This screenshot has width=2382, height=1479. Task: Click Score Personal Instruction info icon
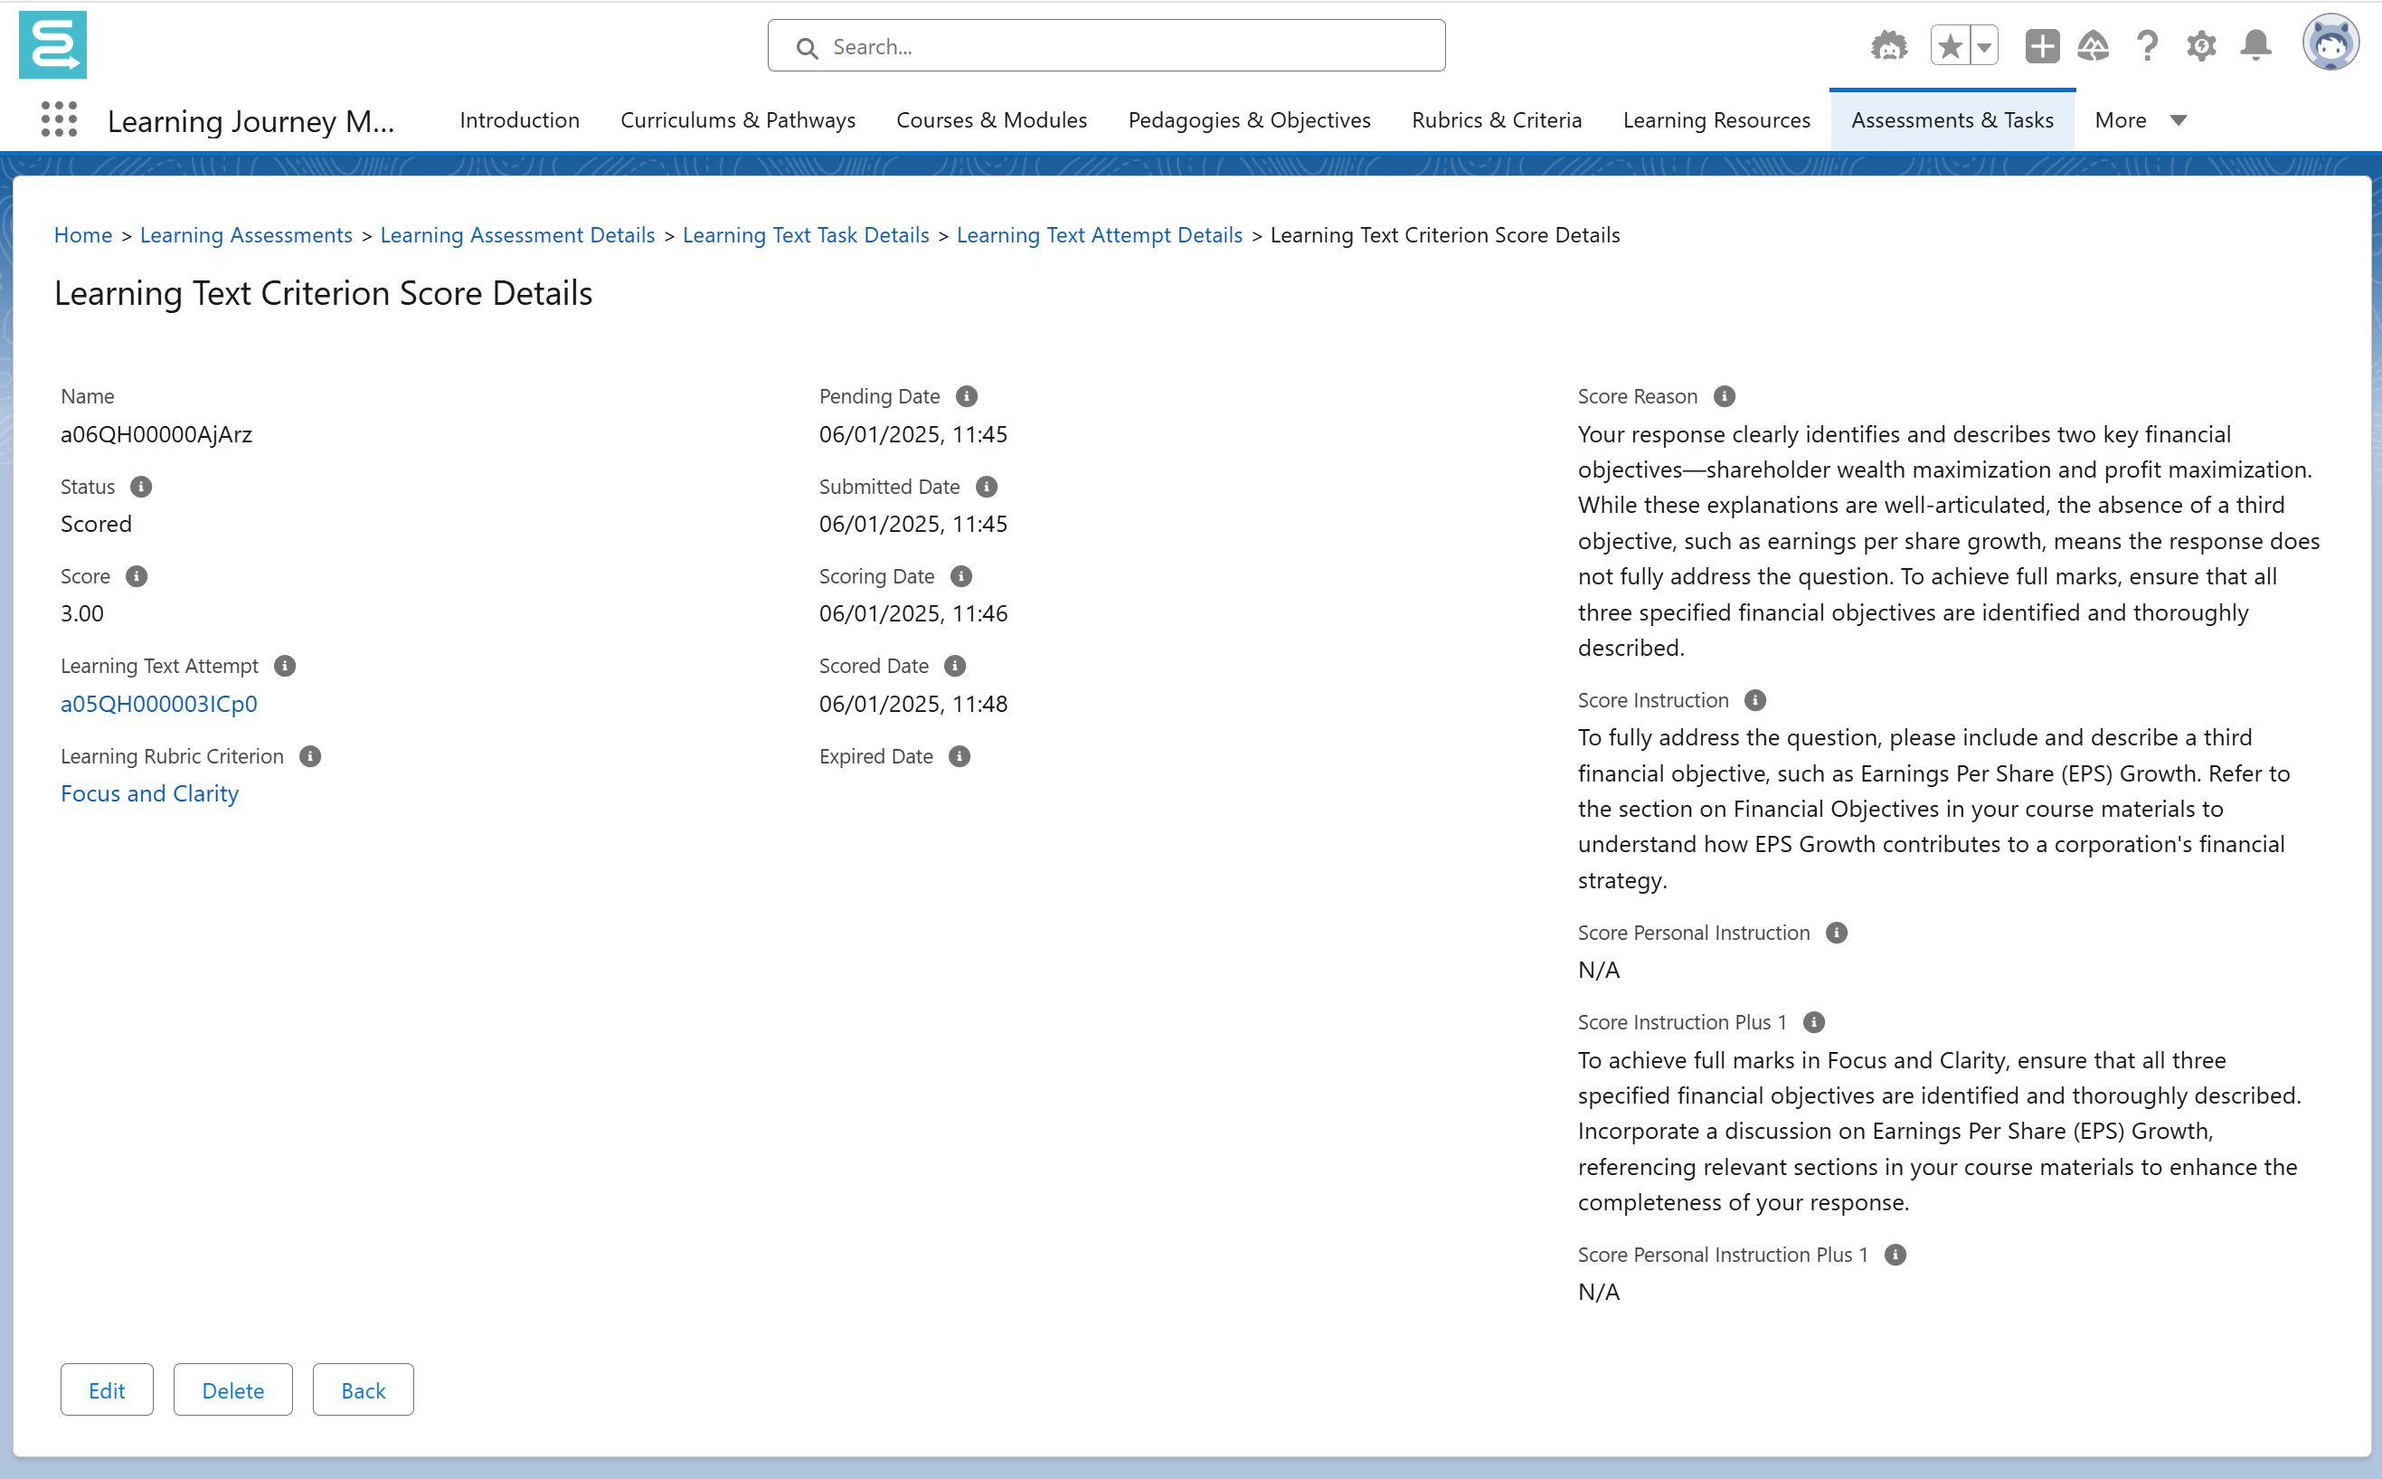tap(1837, 933)
